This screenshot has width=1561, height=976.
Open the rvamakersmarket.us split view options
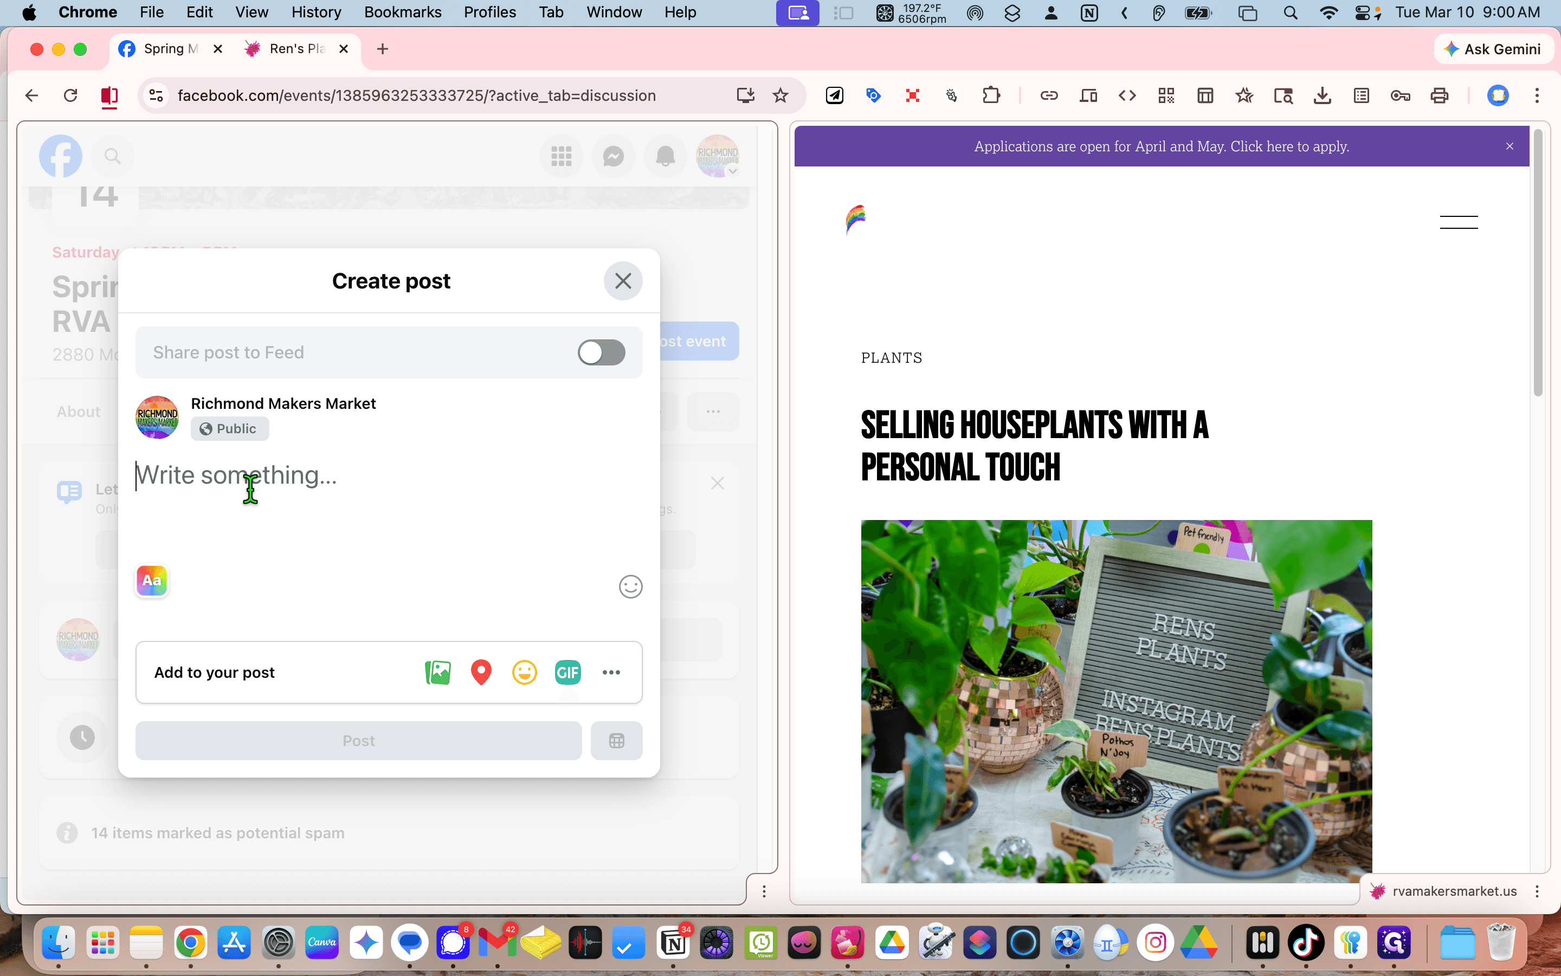point(1537,891)
